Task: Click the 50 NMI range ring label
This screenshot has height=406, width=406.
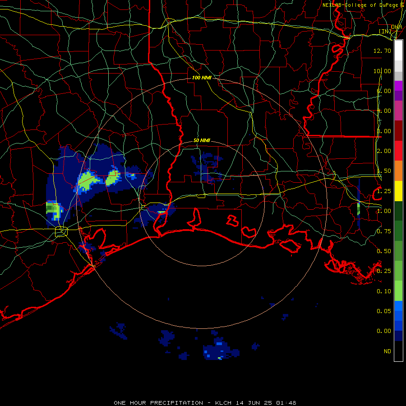Action: tap(202, 141)
